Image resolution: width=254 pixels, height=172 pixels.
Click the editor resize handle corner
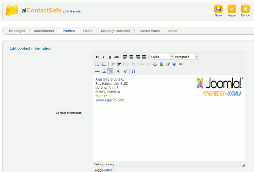pos(243,165)
